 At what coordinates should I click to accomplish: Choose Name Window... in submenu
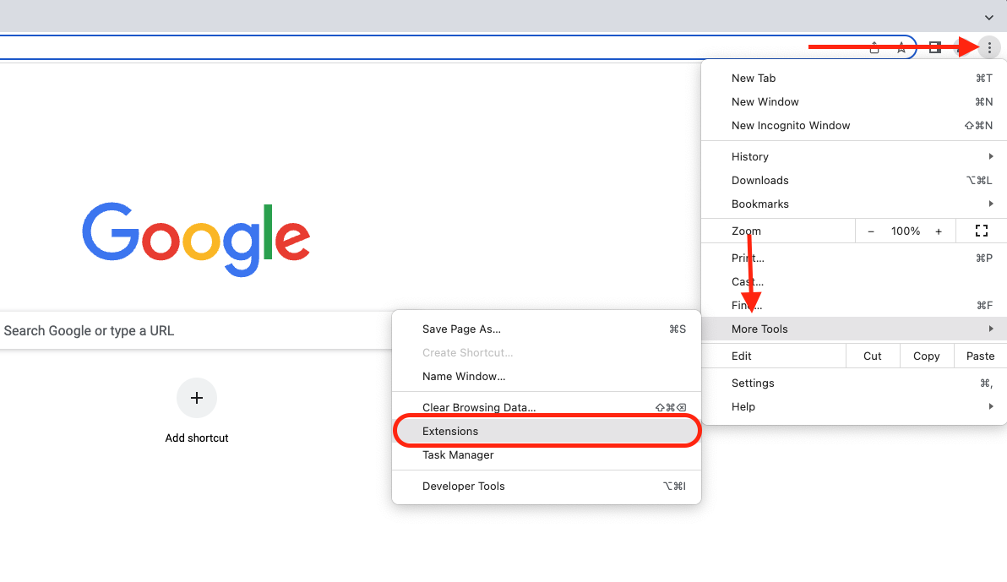(547, 377)
